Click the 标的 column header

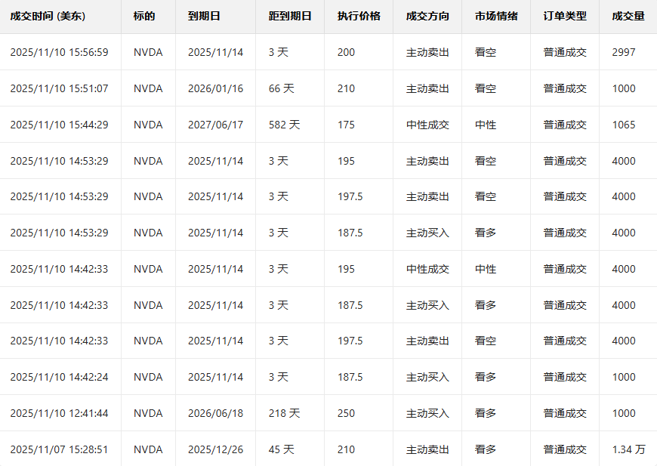(x=144, y=16)
